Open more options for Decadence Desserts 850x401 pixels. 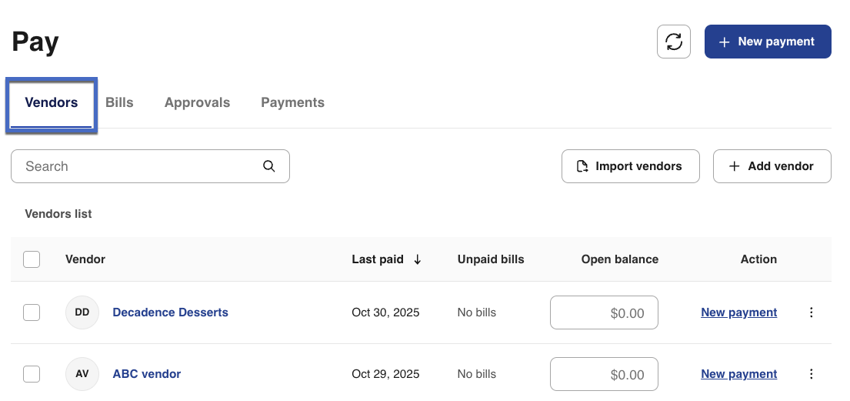coord(811,312)
